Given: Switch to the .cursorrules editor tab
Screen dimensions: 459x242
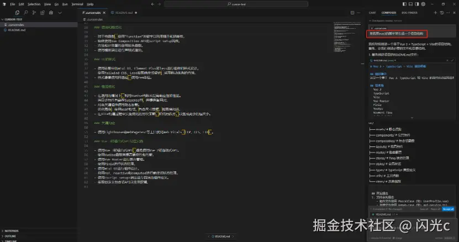Looking at the screenshot, I should (x=91, y=13).
